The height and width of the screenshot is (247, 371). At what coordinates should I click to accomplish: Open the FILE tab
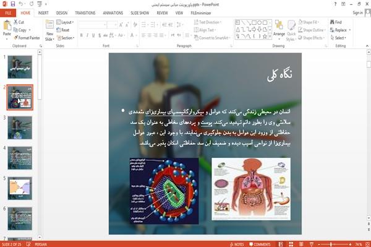pos(8,13)
